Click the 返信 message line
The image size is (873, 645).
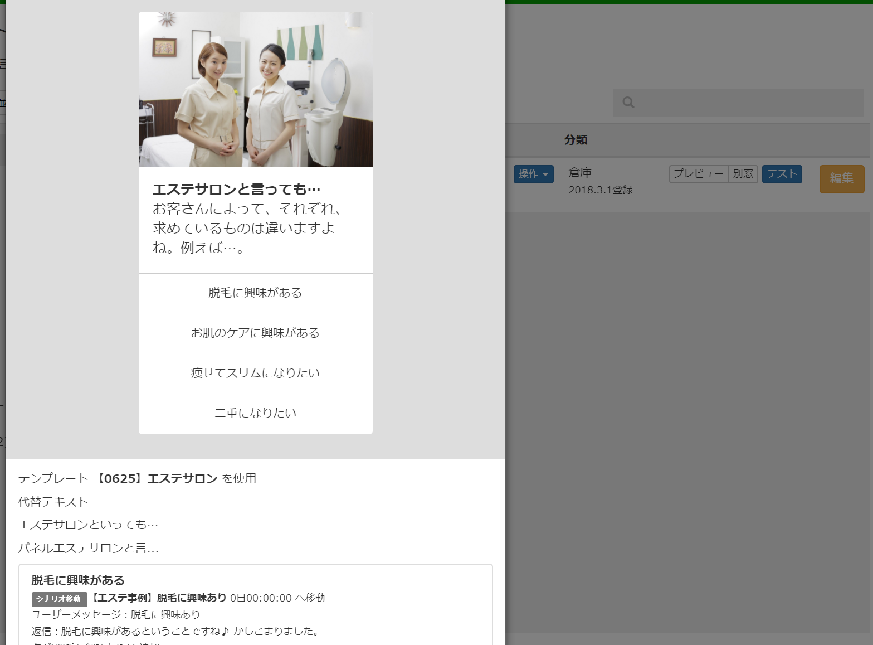(177, 631)
